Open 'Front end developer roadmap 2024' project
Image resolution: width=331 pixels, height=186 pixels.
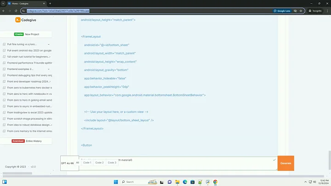pos(29,81)
